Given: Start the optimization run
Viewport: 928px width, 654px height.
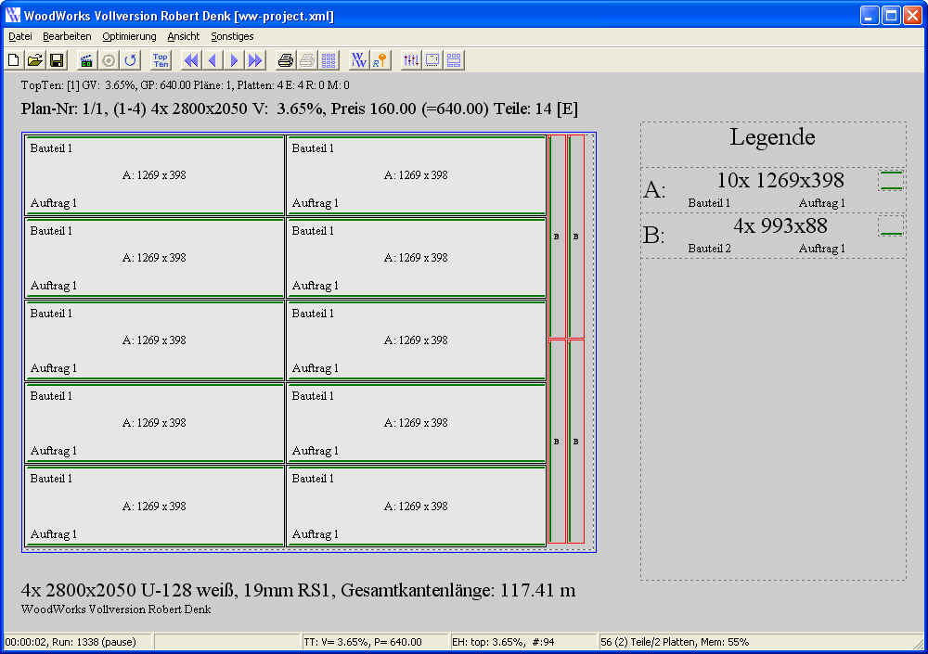Looking at the screenshot, I should pyautogui.click(x=85, y=59).
